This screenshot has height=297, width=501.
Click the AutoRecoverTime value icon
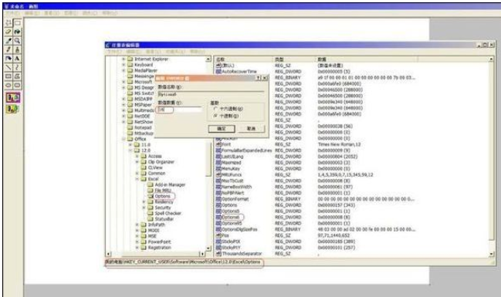click(218, 72)
